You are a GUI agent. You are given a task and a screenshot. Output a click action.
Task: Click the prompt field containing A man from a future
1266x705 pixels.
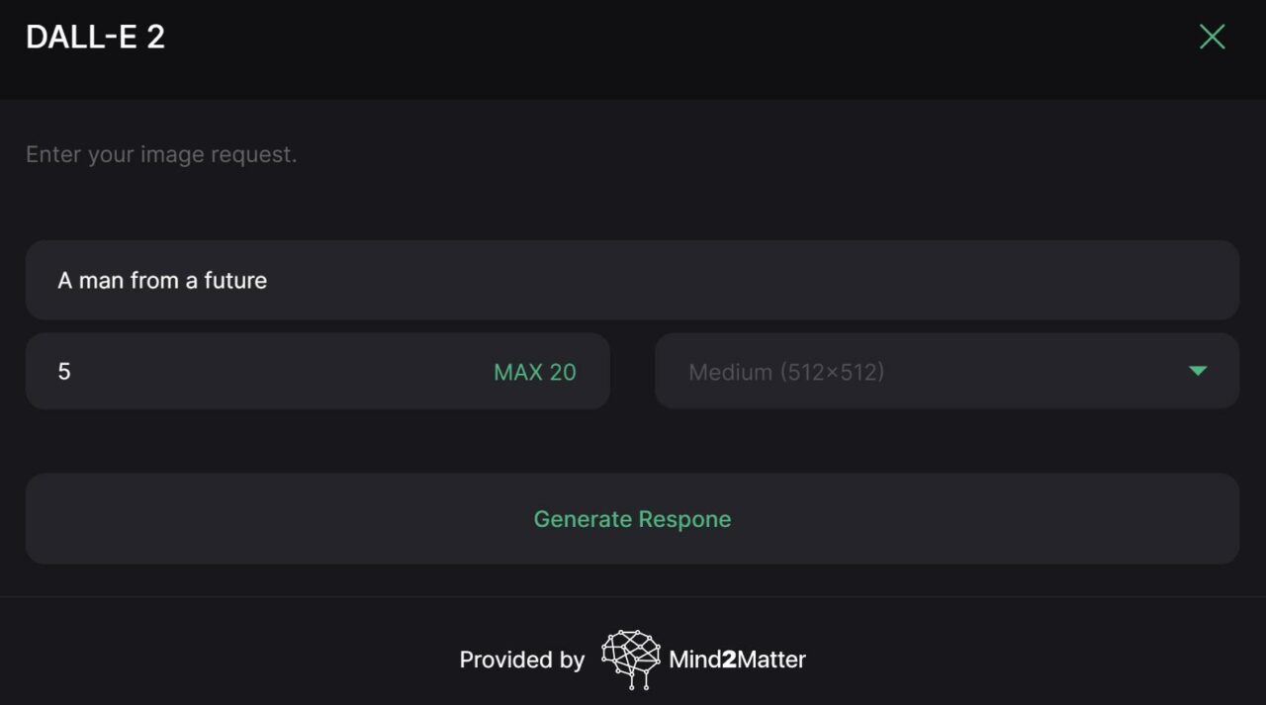(x=633, y=280)
